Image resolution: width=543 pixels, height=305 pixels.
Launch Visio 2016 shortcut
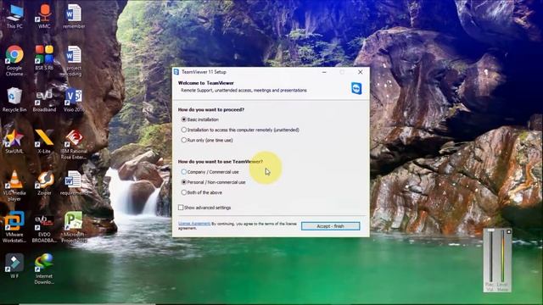tap(74, 100)
